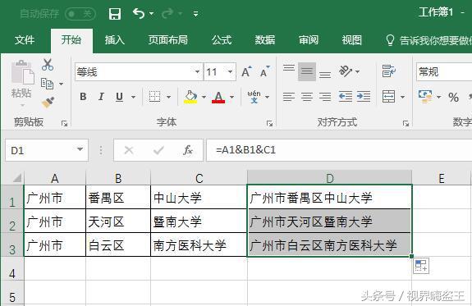Click the Save icon in quick access toolbar

click(x=115, y=14)
